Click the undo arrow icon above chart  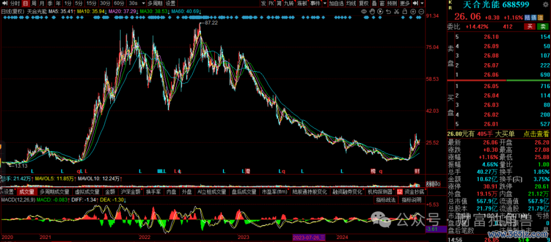388,12
